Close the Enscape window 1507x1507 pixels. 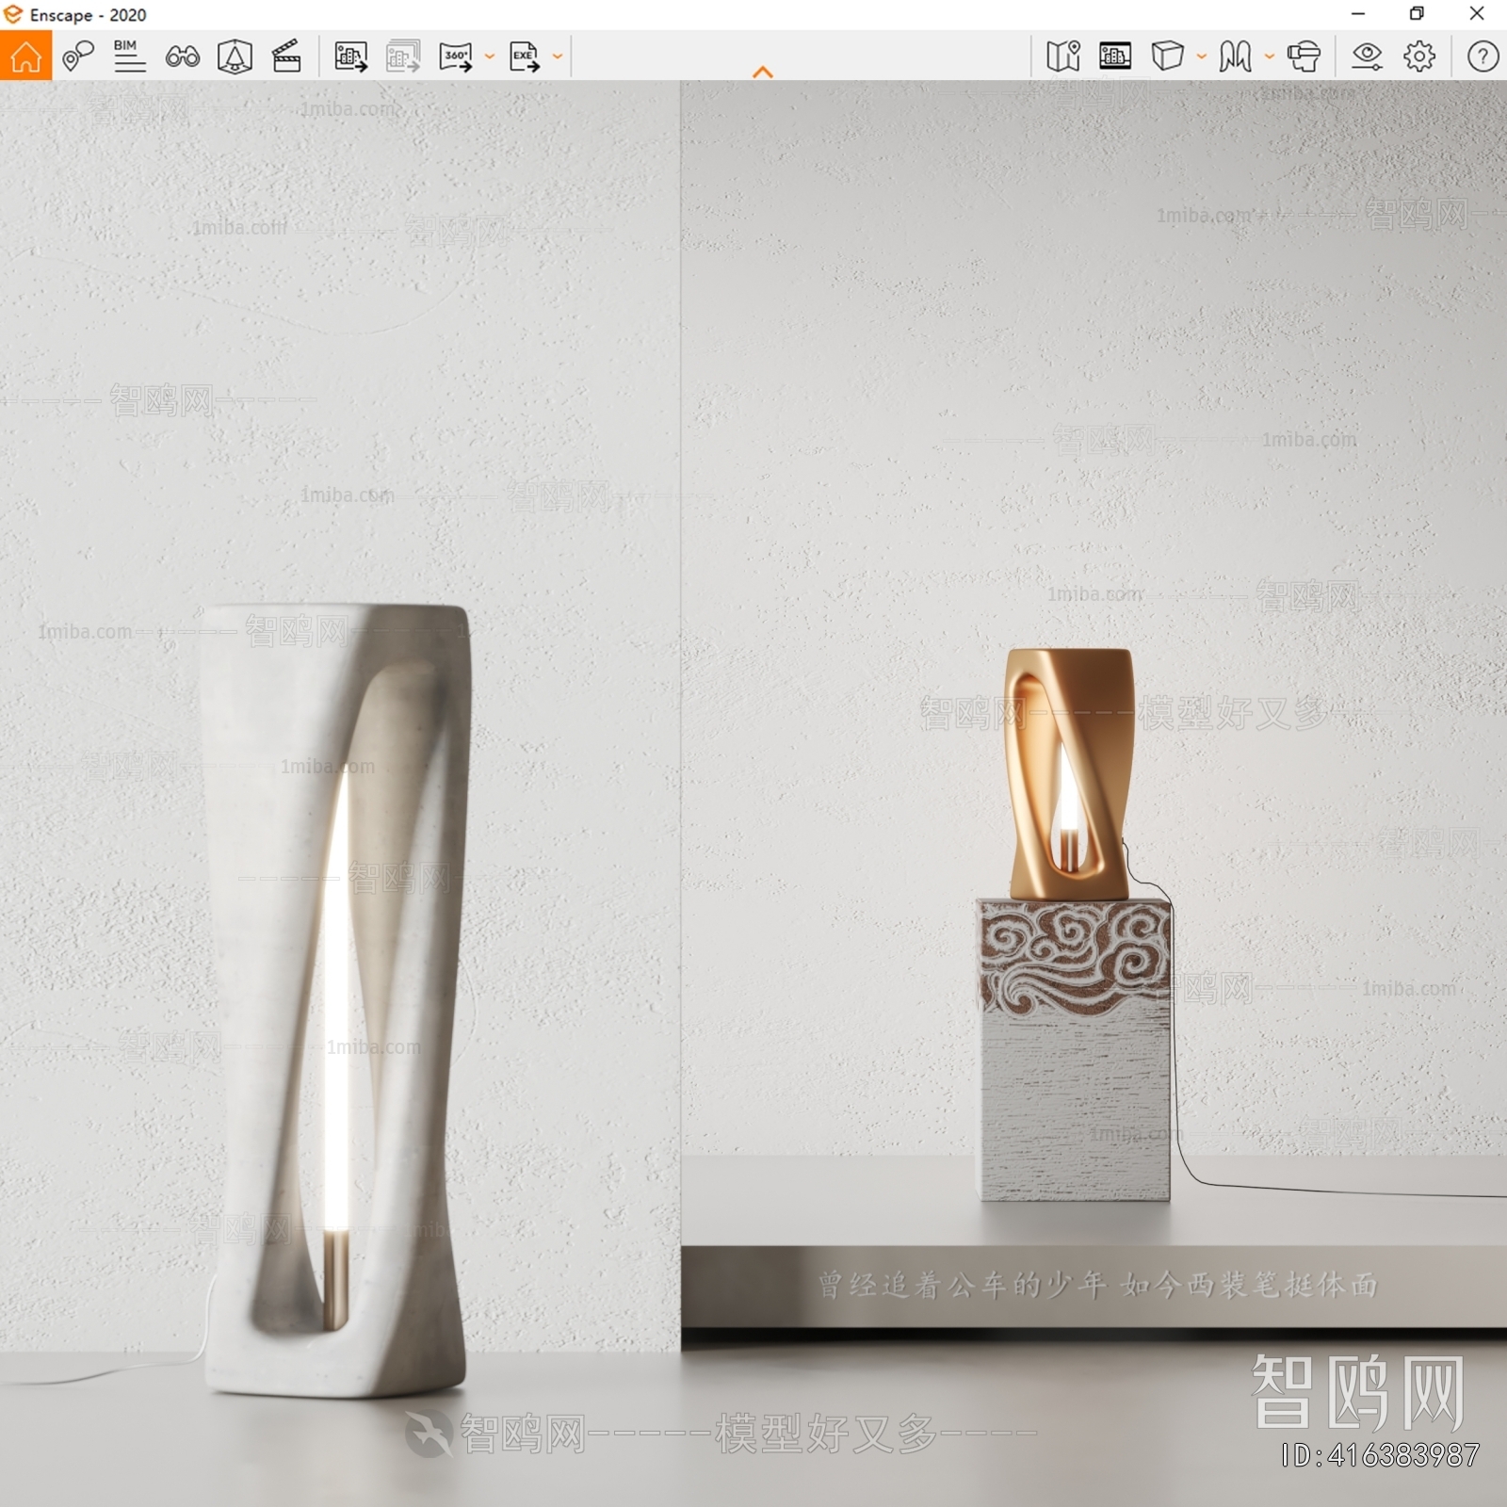click(1477, 14)
